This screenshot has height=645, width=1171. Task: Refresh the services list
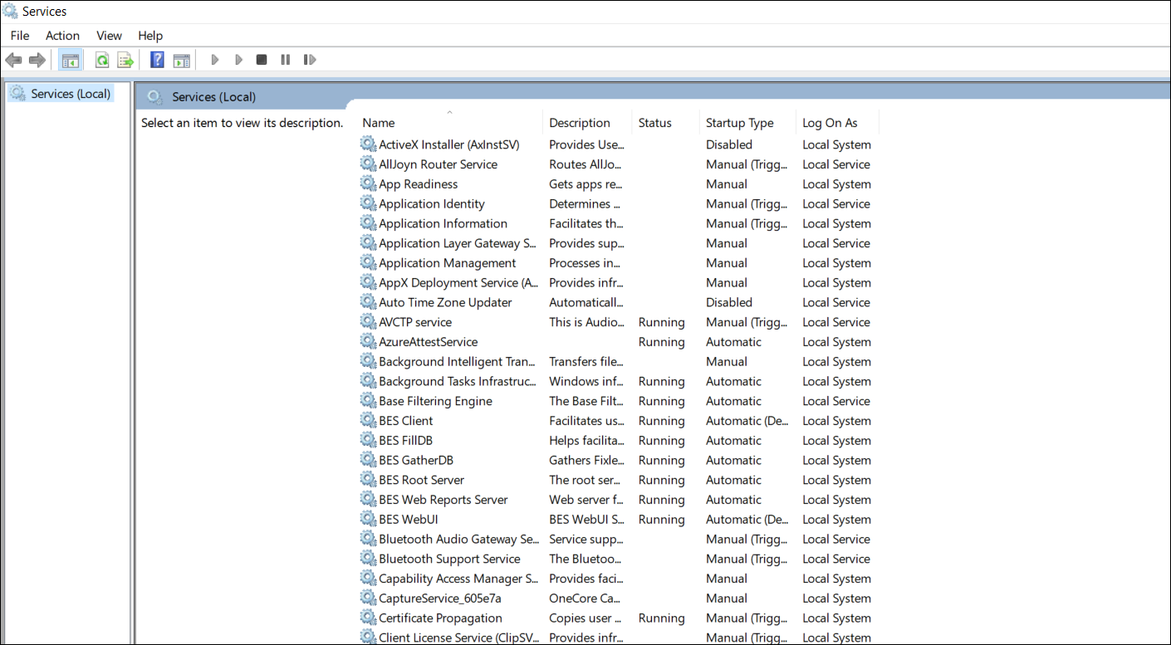[102, 60]
